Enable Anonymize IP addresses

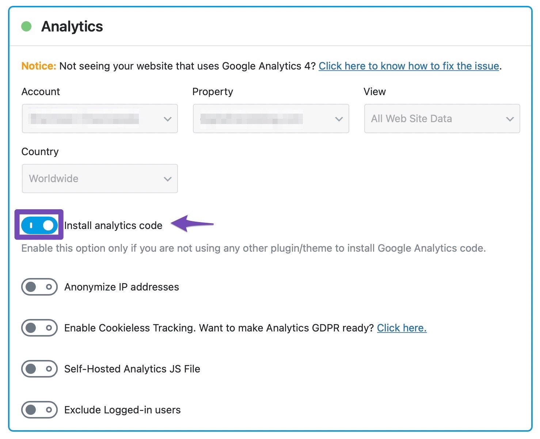click(x=39, y=287)
